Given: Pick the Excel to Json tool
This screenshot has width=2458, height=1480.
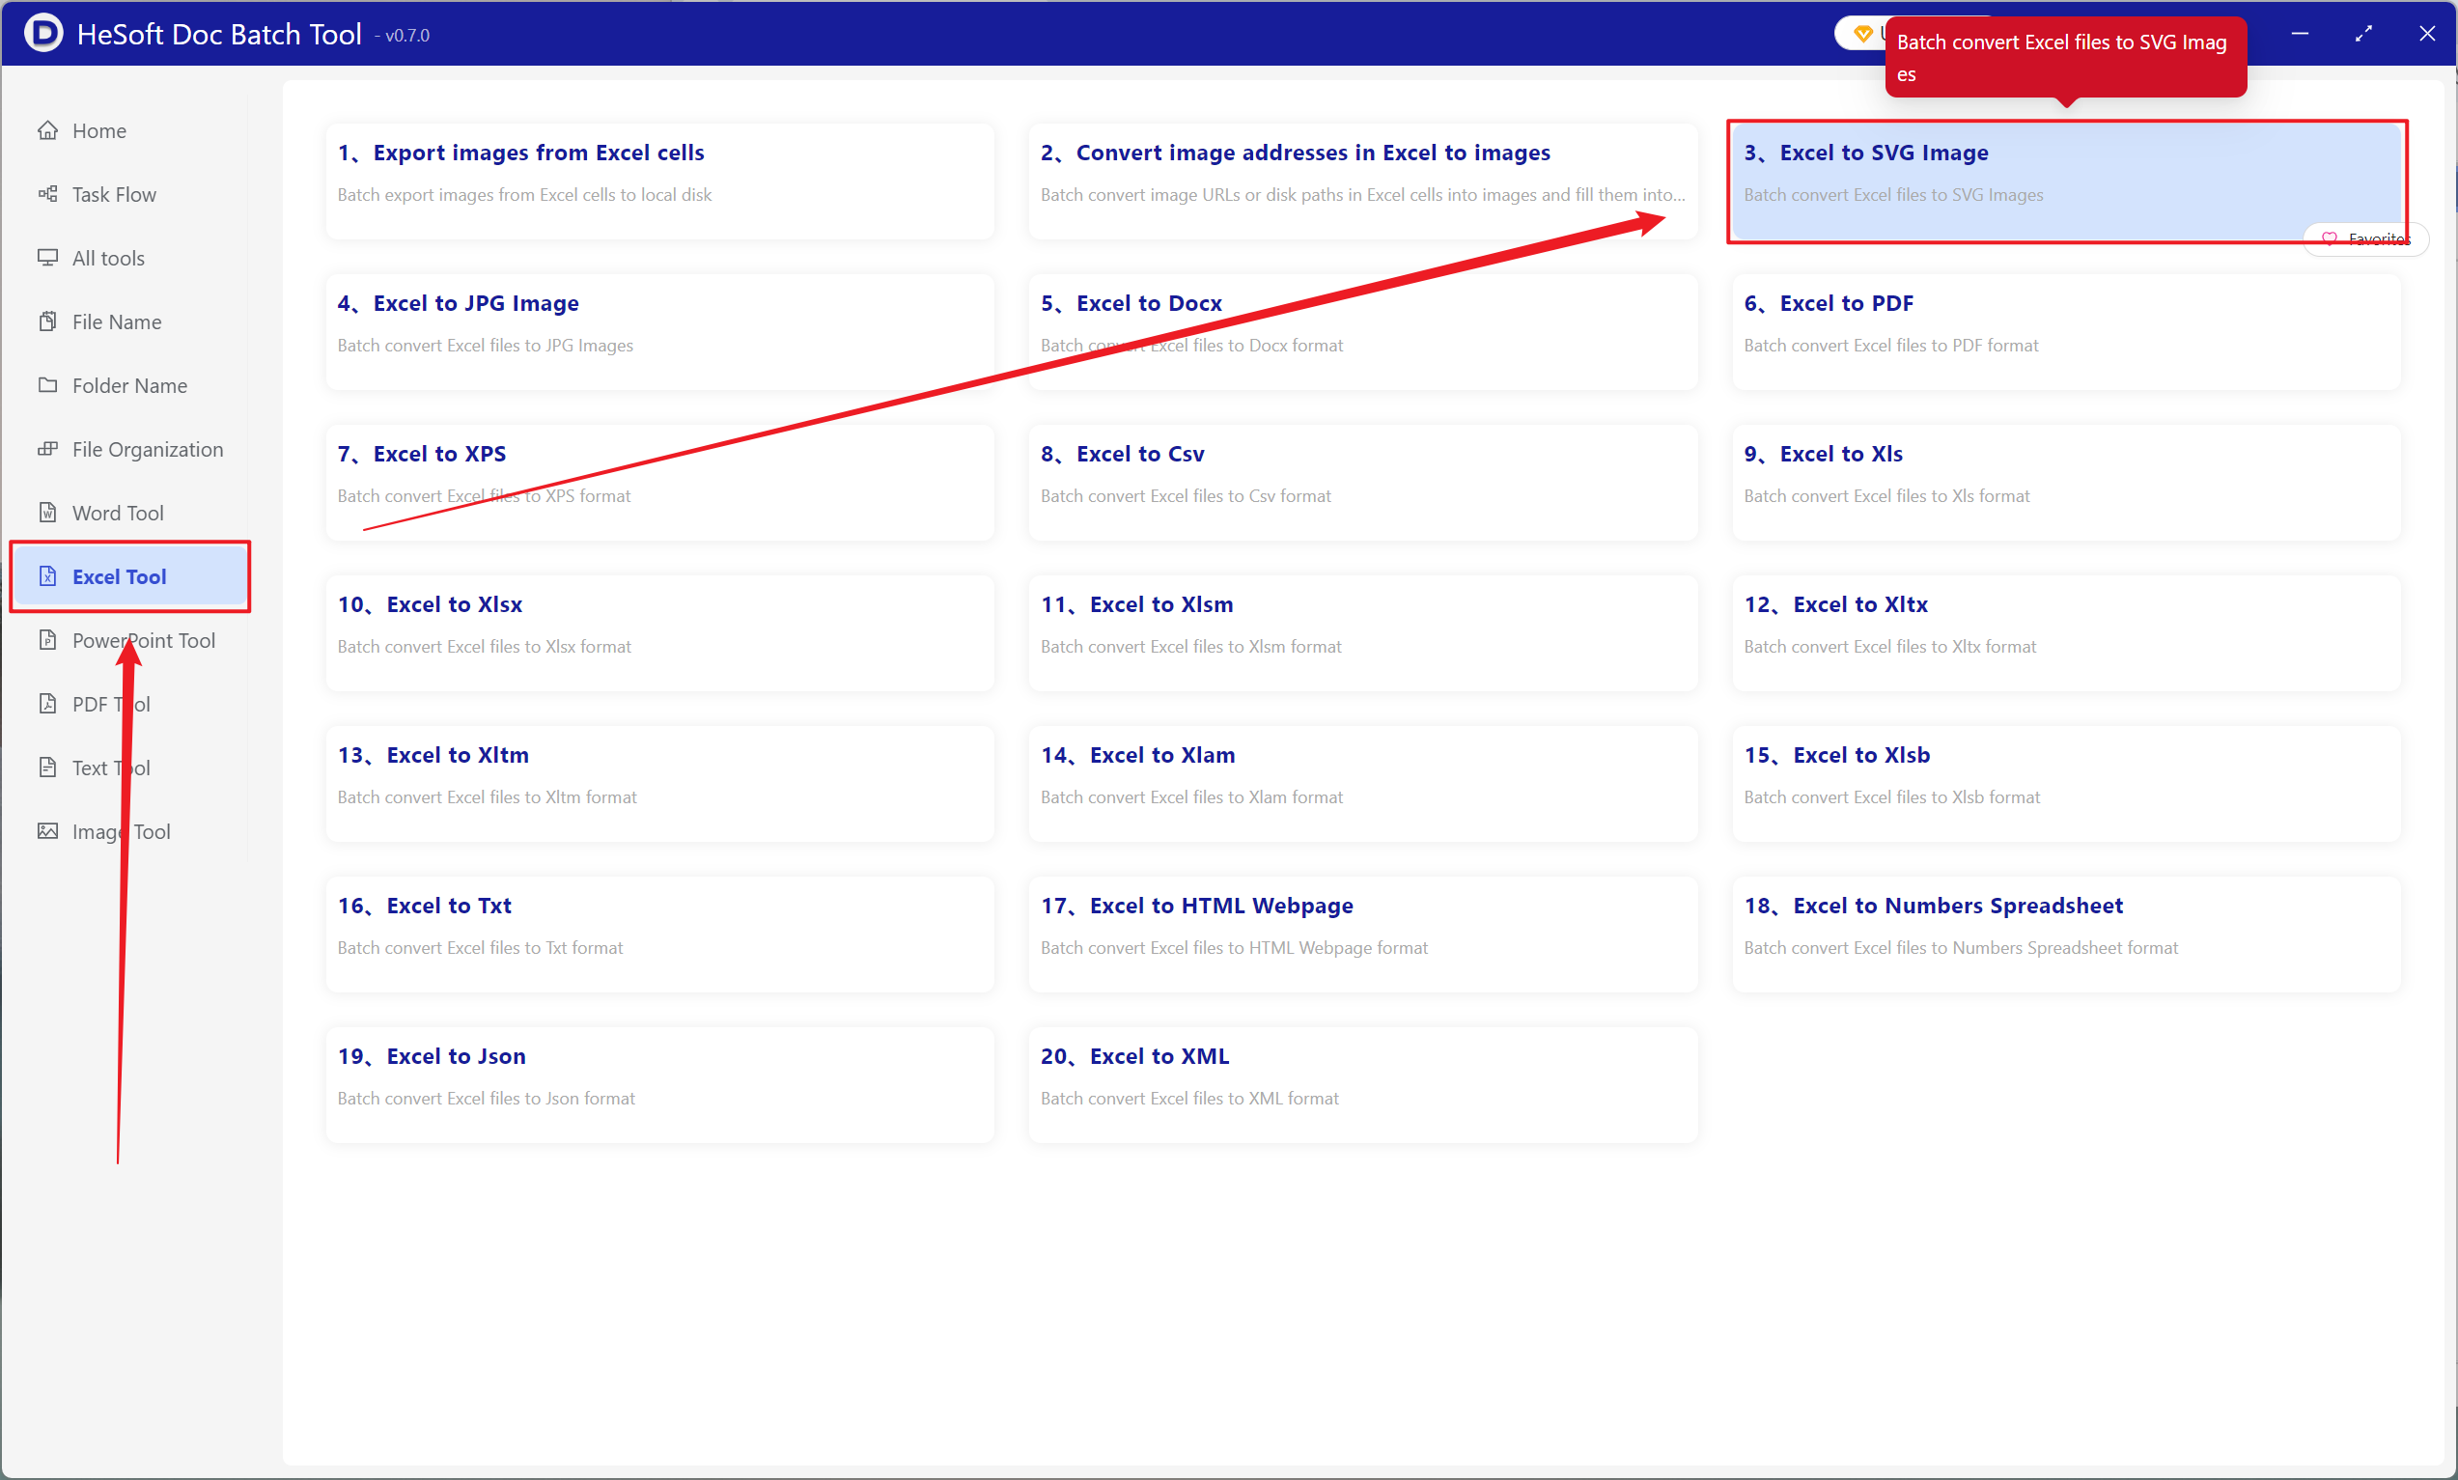Looking at the screenshot, I should click(660, 1085).
